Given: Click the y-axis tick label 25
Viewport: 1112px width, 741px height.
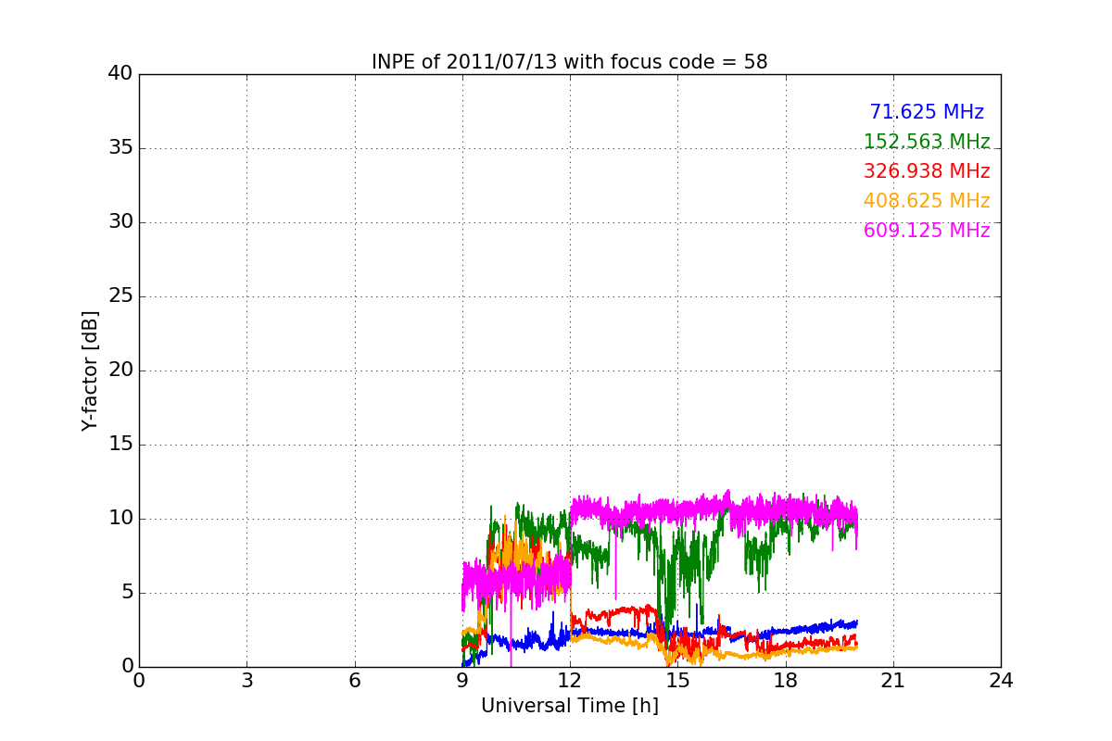Looking at the screenshot, I should click(x=120, y=296).
